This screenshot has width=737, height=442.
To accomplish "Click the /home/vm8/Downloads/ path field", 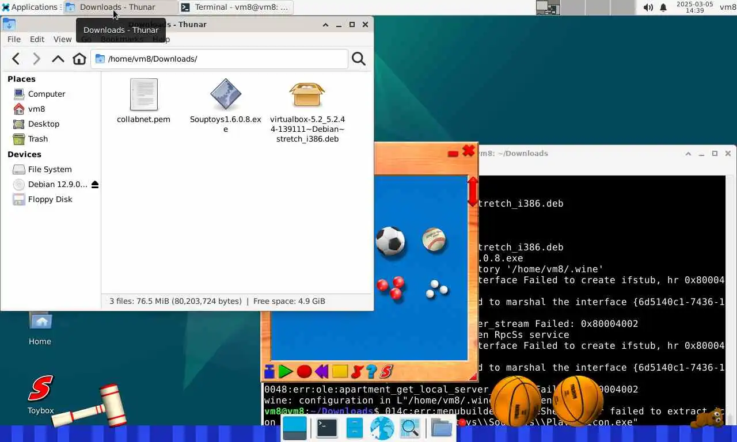I will [219, 59].
